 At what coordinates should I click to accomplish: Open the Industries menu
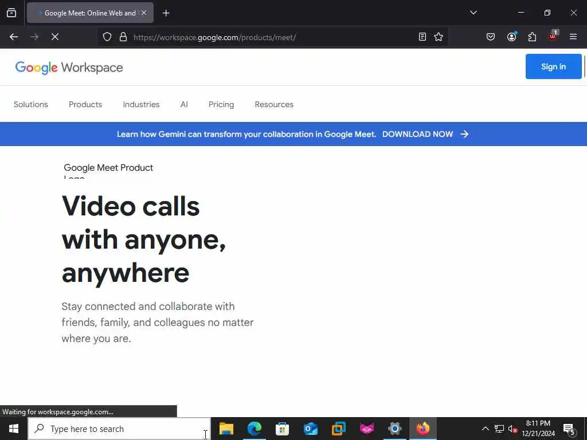tap(141, 104)
